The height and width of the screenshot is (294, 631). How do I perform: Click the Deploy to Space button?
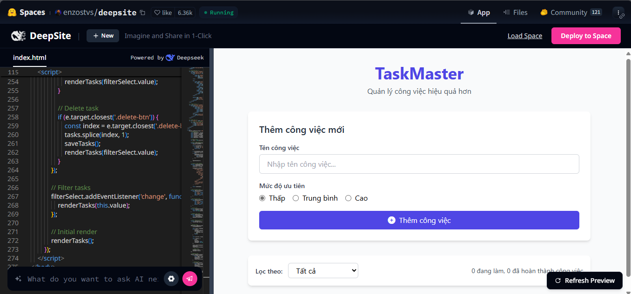click(x=586, y=36)
